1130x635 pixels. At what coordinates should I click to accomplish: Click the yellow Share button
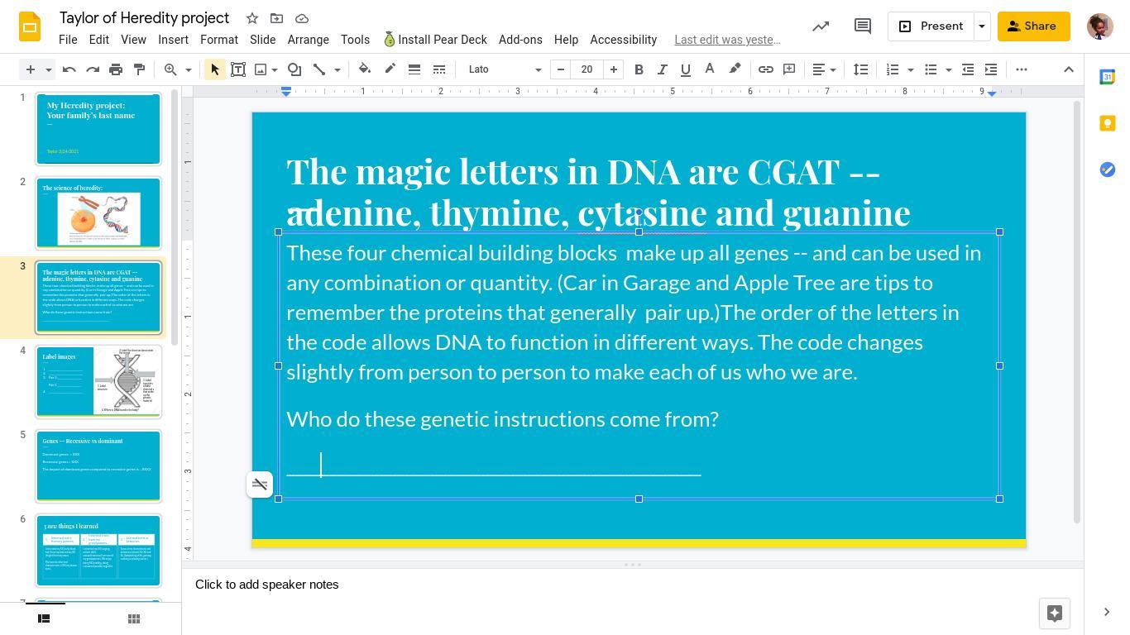coord(1033,26)
